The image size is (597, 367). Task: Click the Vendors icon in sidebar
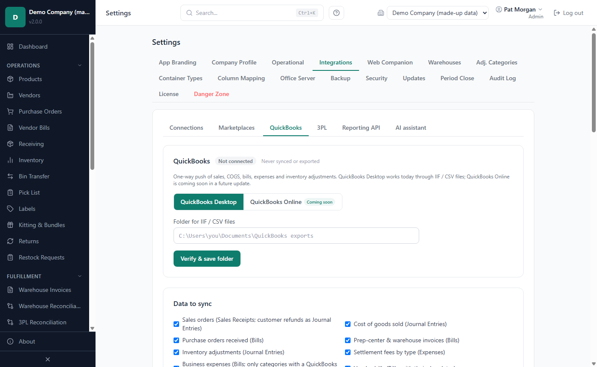(x=10, y=95)
